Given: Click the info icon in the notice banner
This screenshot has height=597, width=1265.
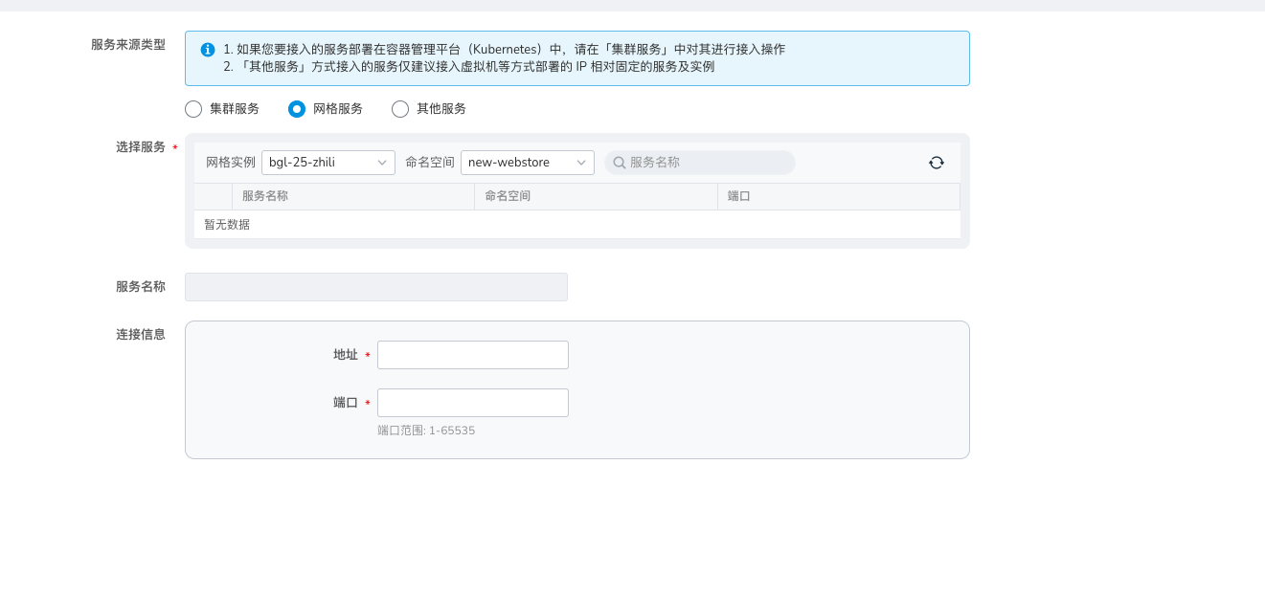Looking at the screenshot, I should pos(208,50).
